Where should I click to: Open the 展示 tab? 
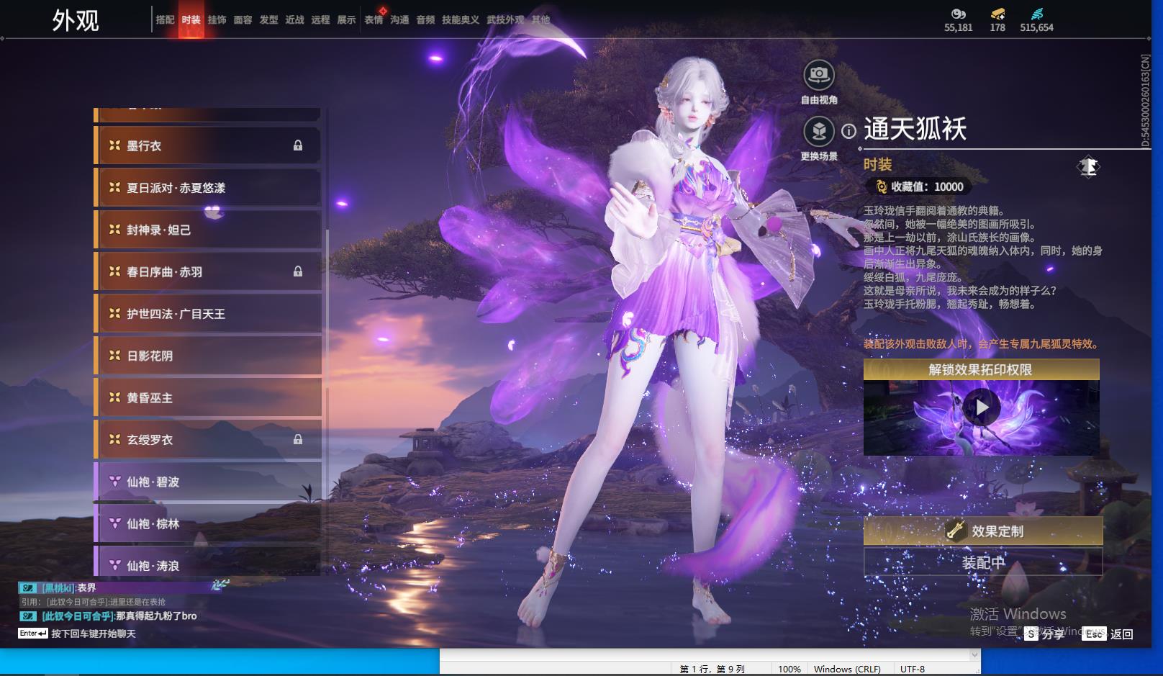pos(347,19)
